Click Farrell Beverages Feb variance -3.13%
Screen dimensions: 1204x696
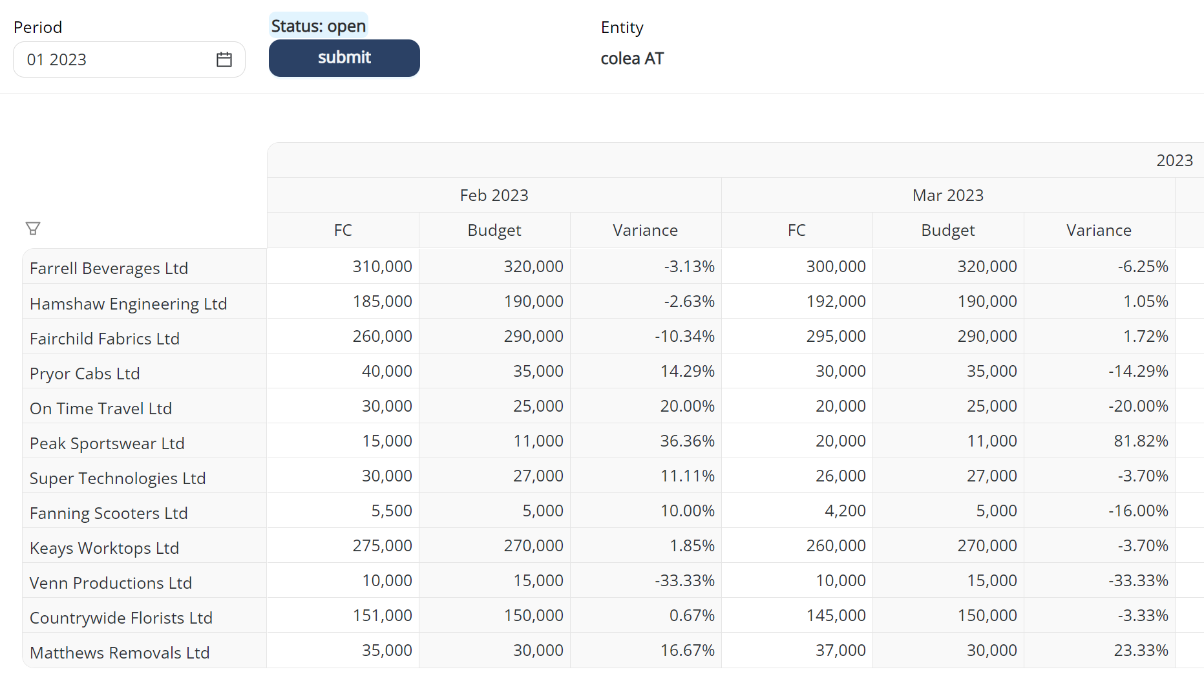pos(646,266)
